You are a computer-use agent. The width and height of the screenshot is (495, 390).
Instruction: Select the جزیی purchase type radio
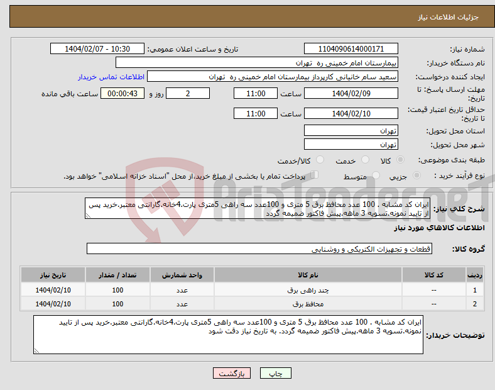[416, 175]
